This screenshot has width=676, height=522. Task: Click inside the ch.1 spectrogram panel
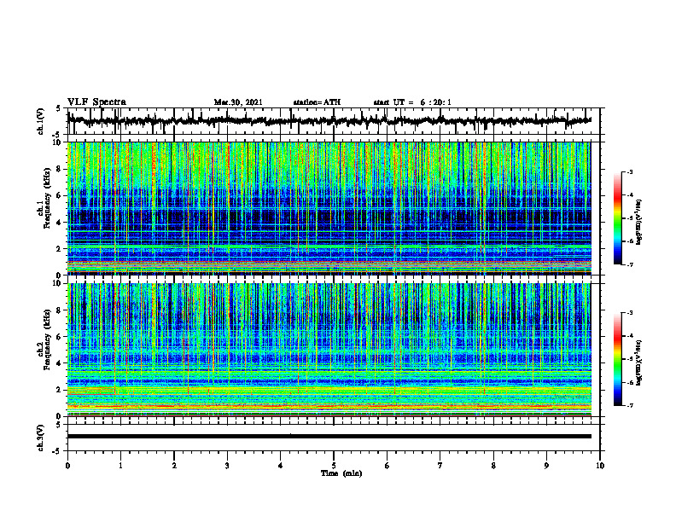[329, 208]
